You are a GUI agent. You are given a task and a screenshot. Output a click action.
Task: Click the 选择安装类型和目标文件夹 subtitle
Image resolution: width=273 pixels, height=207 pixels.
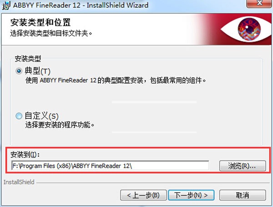[51, 33]
